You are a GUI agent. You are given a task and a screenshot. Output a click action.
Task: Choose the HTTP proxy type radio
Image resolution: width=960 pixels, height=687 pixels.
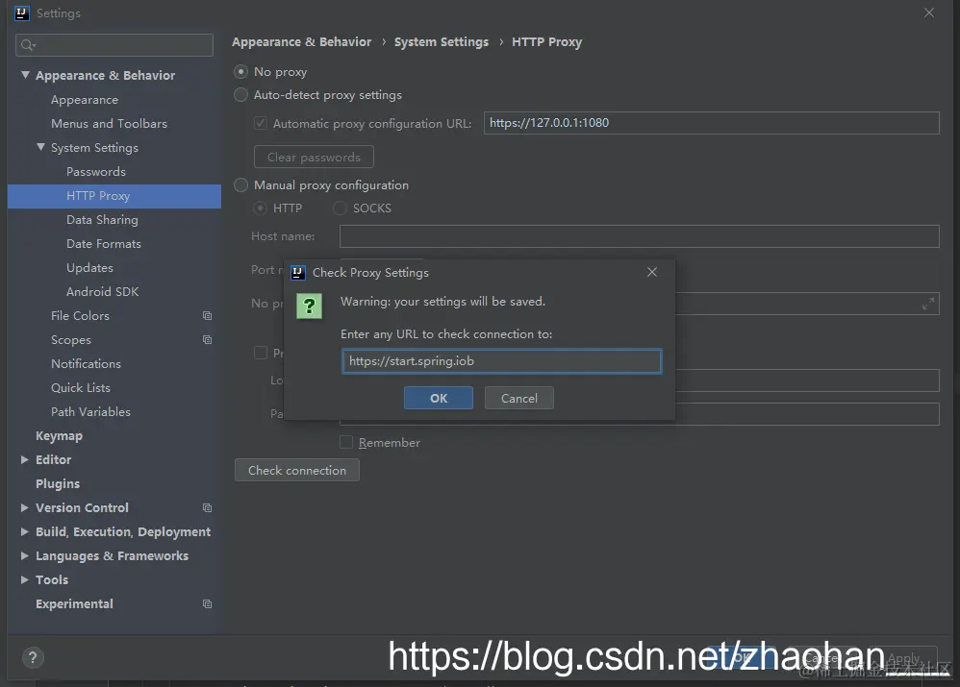[261, 208]
